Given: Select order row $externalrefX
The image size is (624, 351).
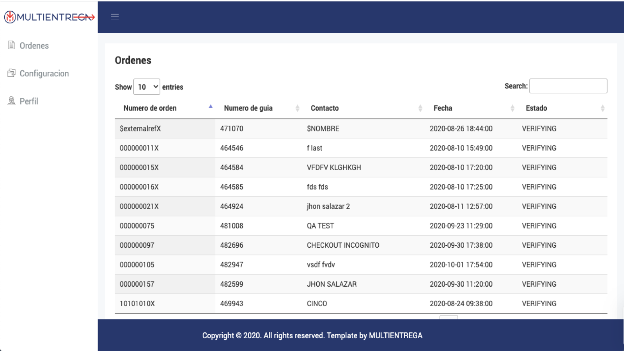Looking at the screenshot, I should 361,129.
